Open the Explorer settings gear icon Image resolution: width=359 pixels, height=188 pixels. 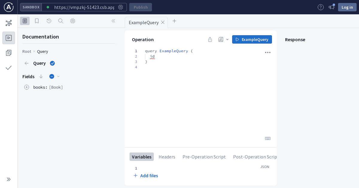click(x=72, y=21)
